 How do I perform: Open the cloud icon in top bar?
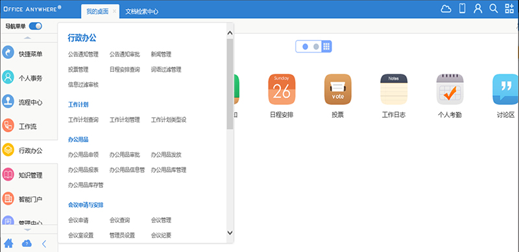[446, 9]
